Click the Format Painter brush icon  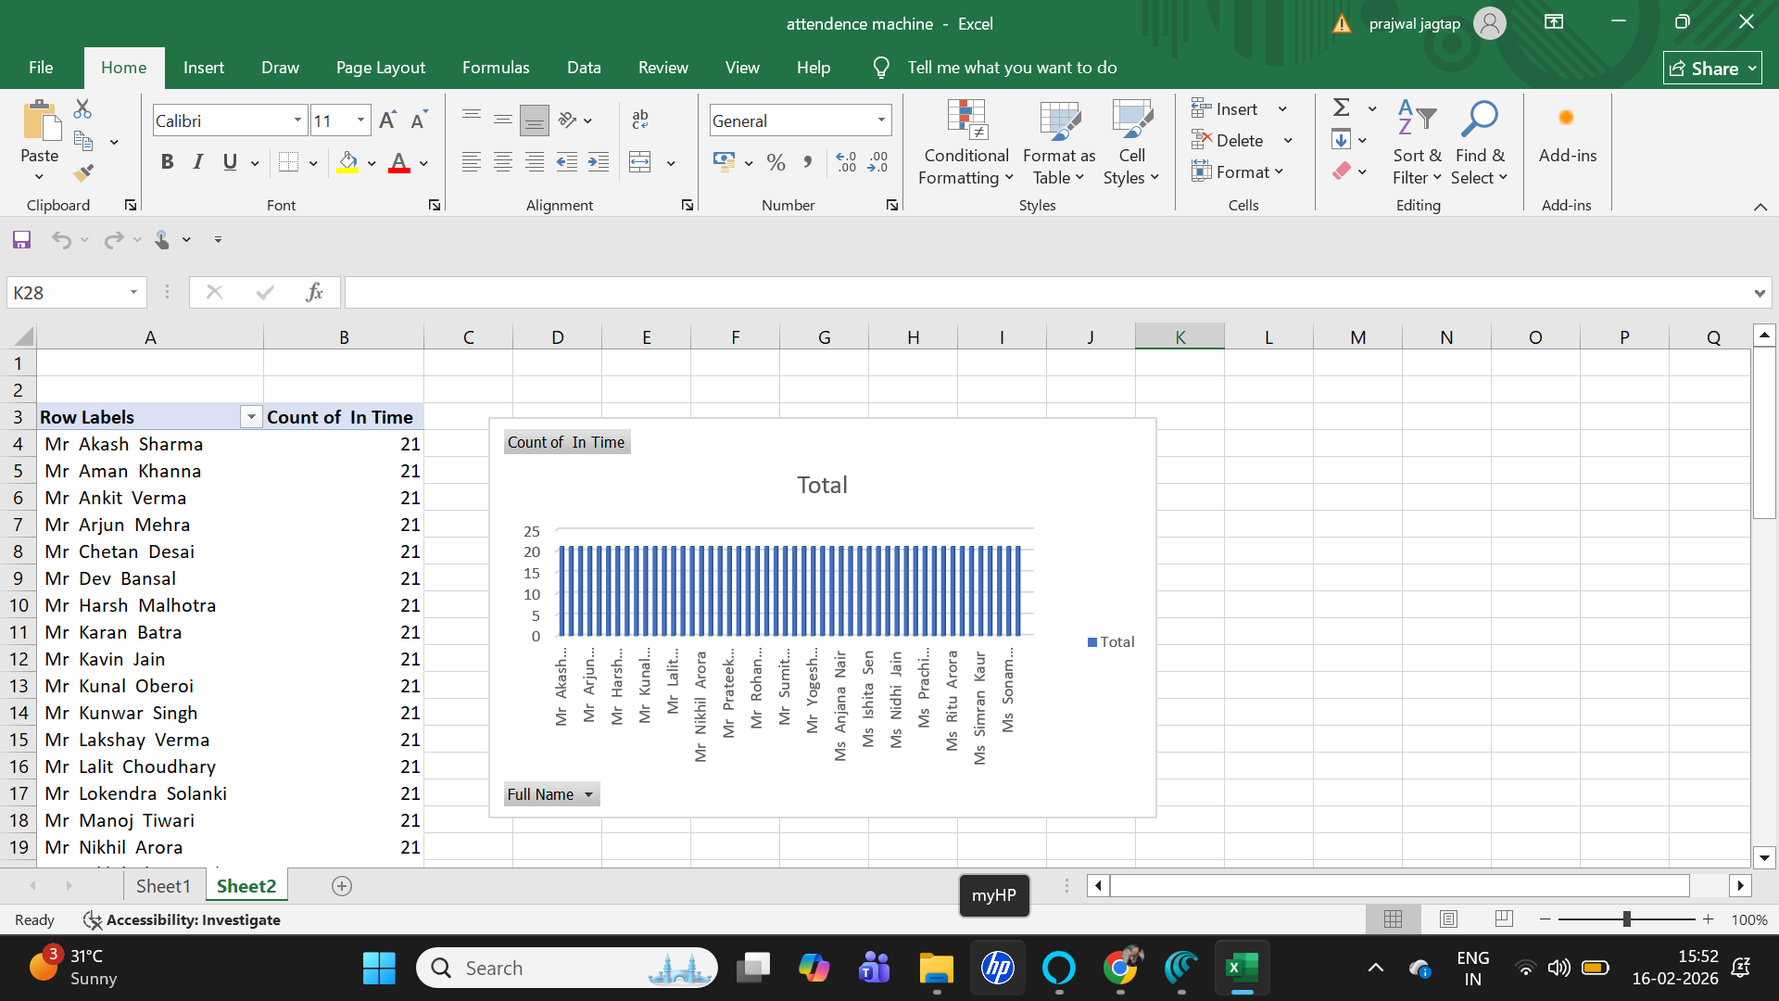[x=83, y=172]
